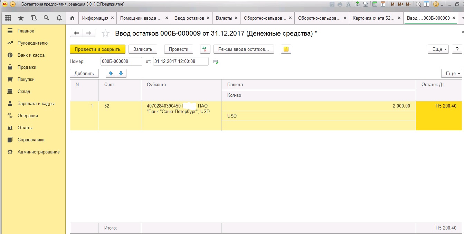Click the Номер input field
464x234 pixels.
tap(121, 61)
